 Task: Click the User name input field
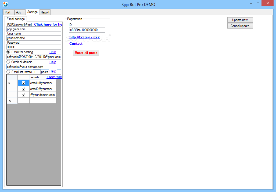coord(34,38)
